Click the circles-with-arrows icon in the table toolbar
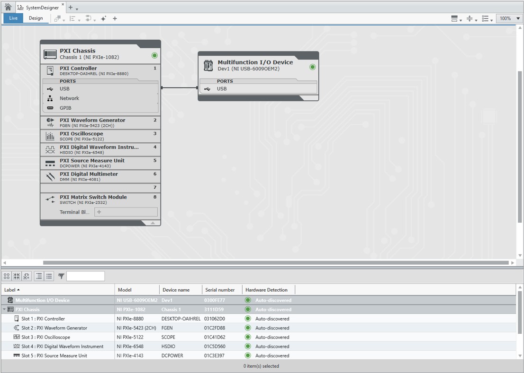The height and width of the screenshot is (373, 524). coord(26,276)
